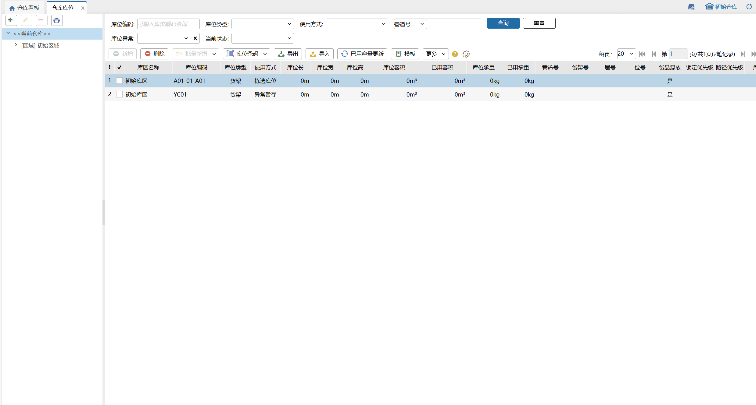Click the 库位容积 column header
Image resolution: width=756 pixels, height=405 pixels.
pyautogui.click(x=394, y=67)
